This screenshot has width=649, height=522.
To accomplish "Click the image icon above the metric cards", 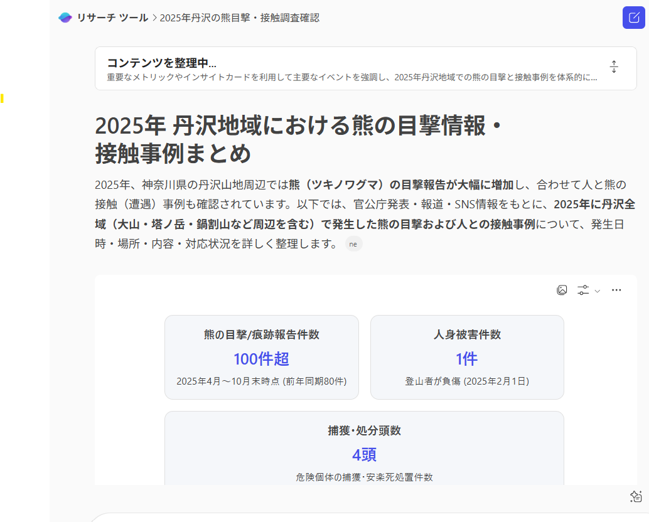I will pyautogui.click(x=562, y=290).
